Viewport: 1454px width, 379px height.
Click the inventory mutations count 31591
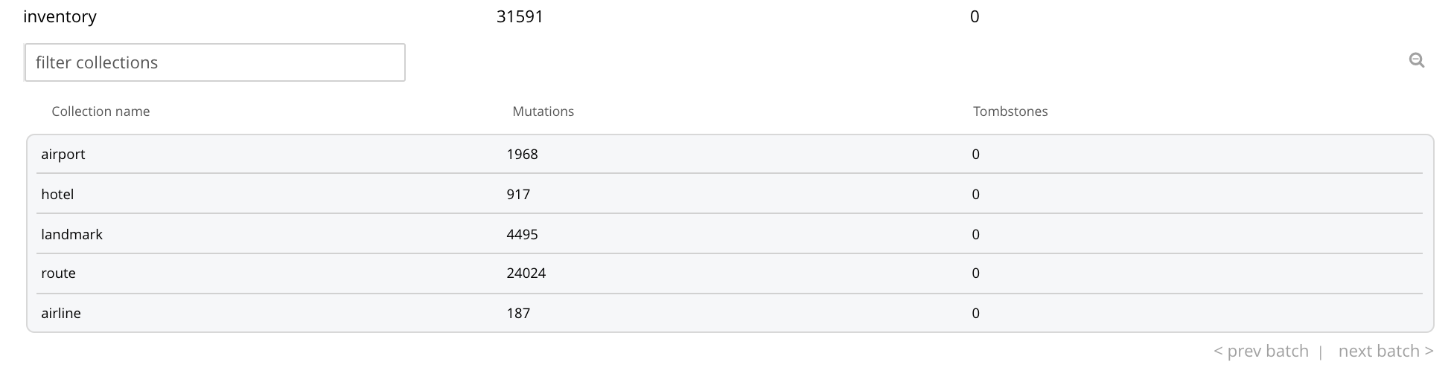coord(520,17)
